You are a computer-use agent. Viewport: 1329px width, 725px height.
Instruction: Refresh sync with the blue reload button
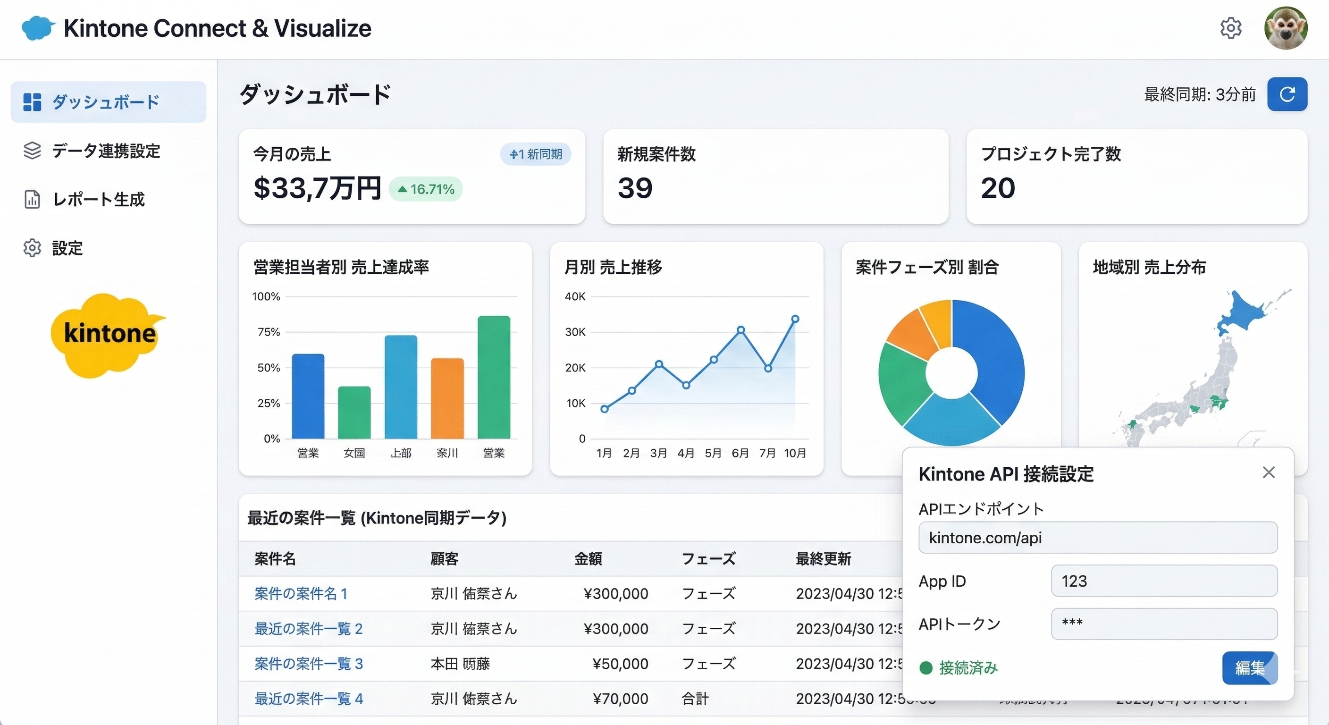click(1287, 94)
